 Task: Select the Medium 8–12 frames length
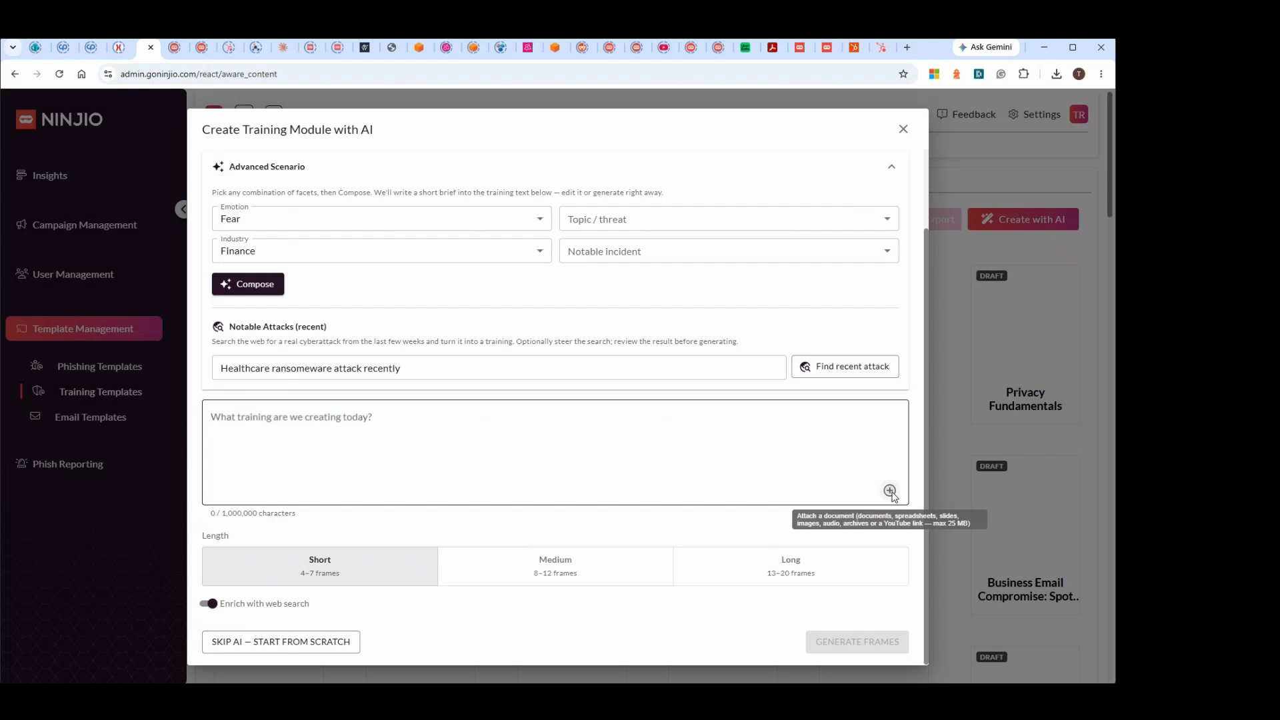click(x=555, y=566)
